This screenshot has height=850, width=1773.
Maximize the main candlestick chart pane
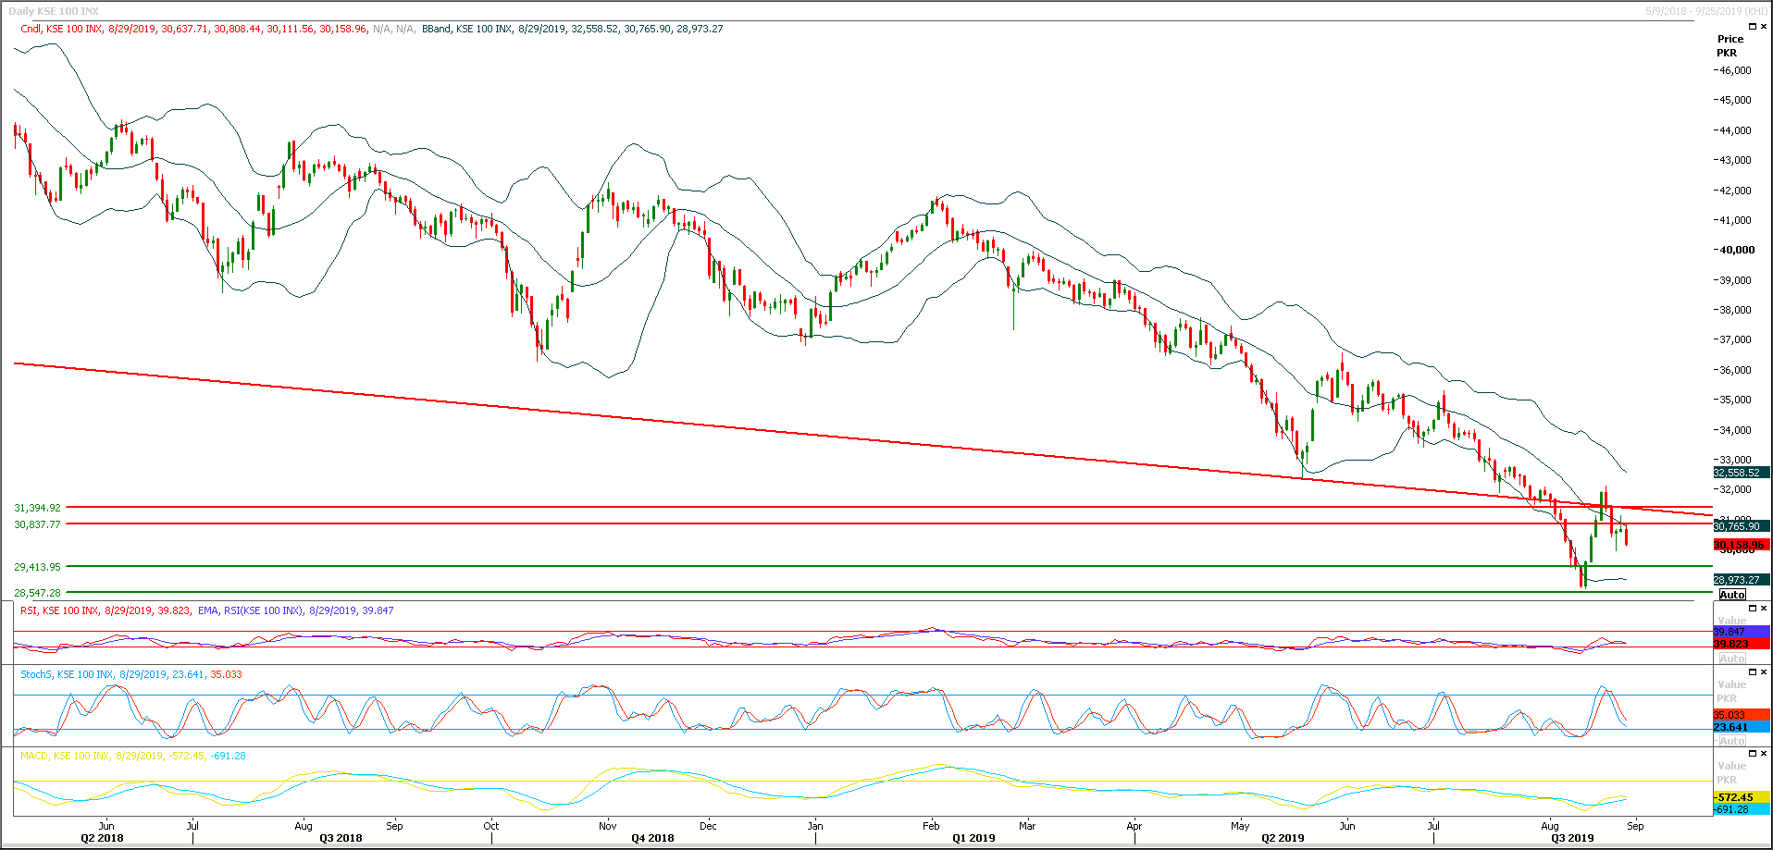[1753, 26]
